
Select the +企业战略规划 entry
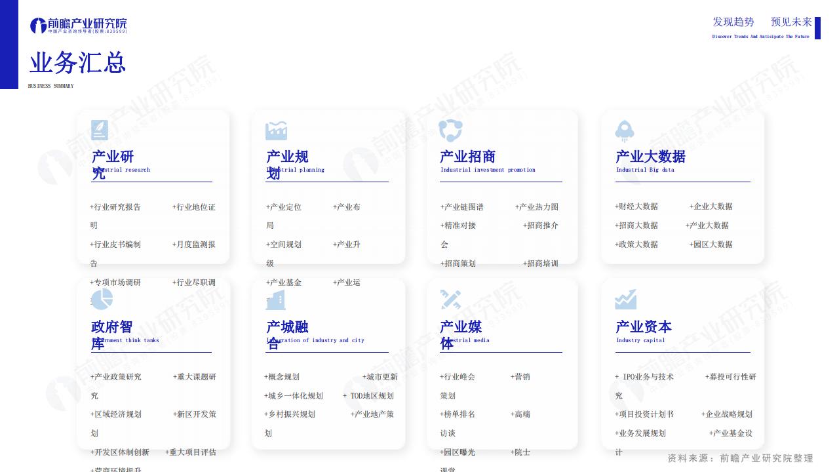[x=727, y=414]
